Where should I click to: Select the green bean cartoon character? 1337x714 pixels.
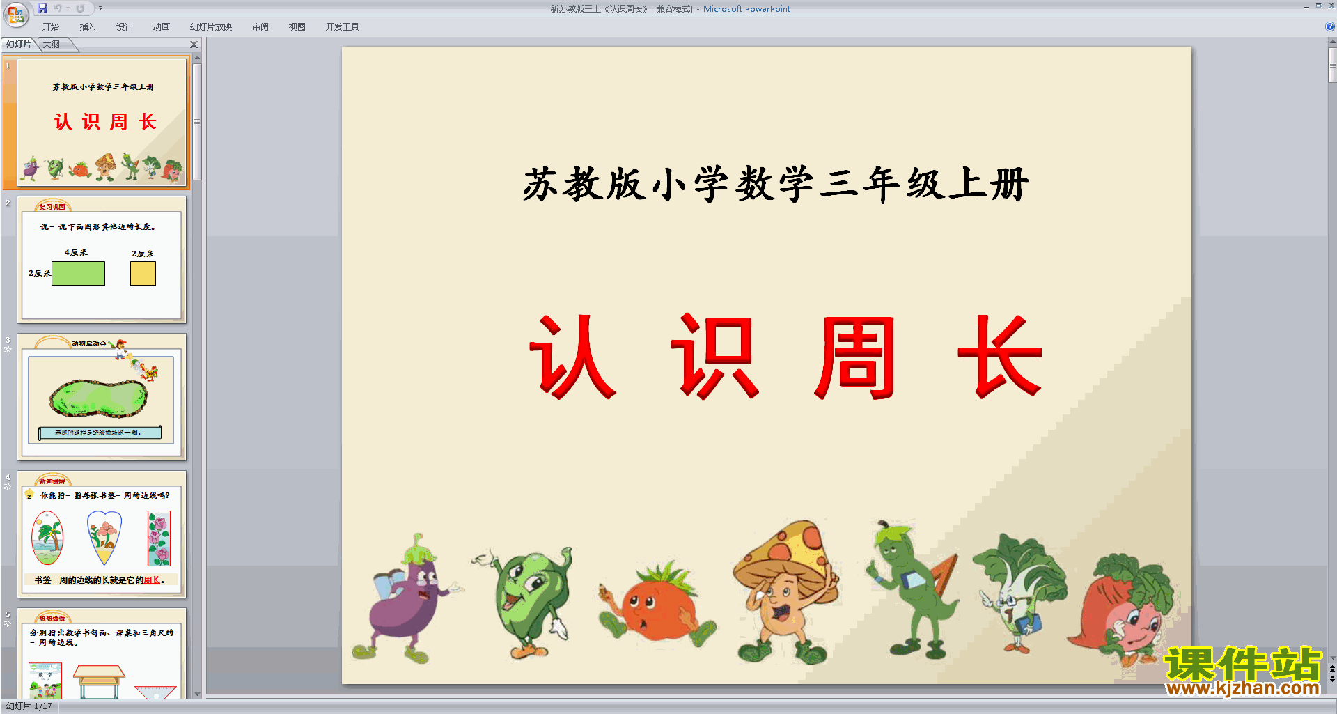[x=914, y=589]
